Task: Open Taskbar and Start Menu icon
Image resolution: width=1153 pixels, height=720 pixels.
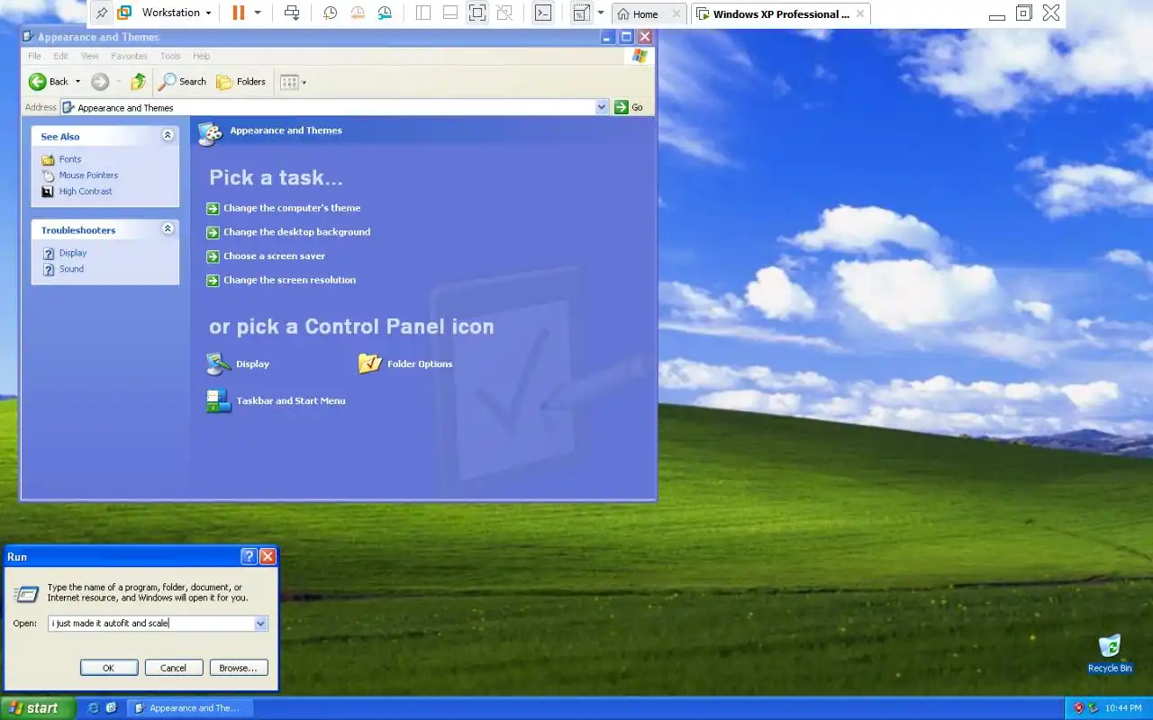Action: pos(276,400)
